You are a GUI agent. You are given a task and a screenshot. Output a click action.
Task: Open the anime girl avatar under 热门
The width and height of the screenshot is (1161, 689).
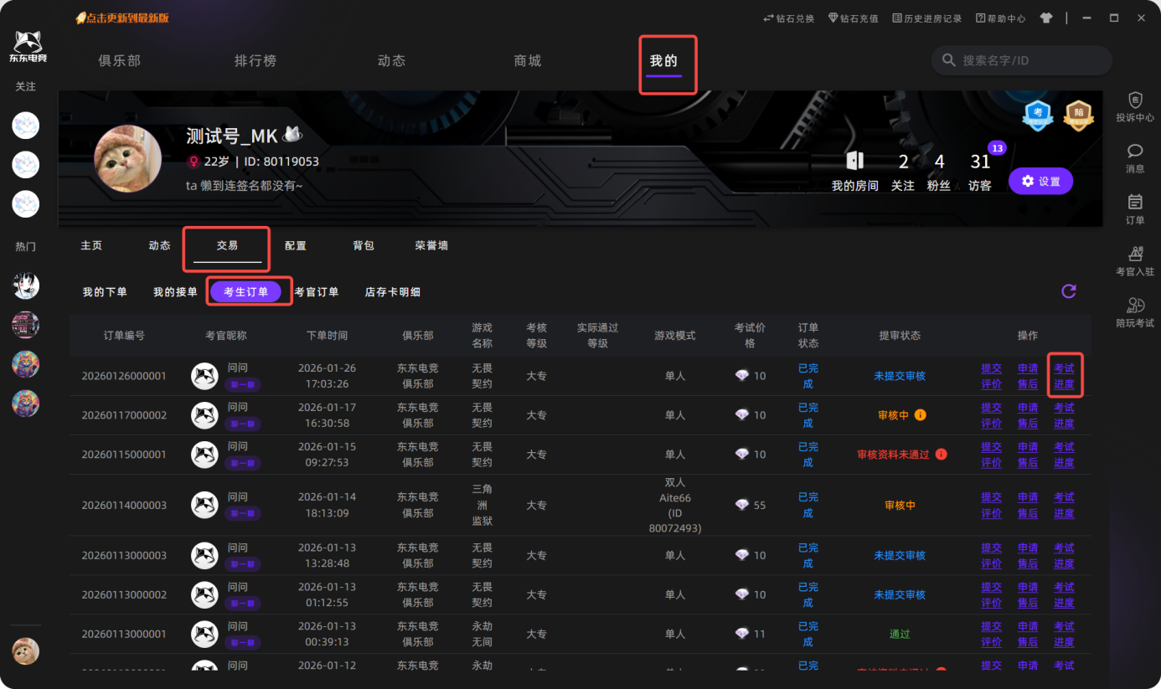26,285
